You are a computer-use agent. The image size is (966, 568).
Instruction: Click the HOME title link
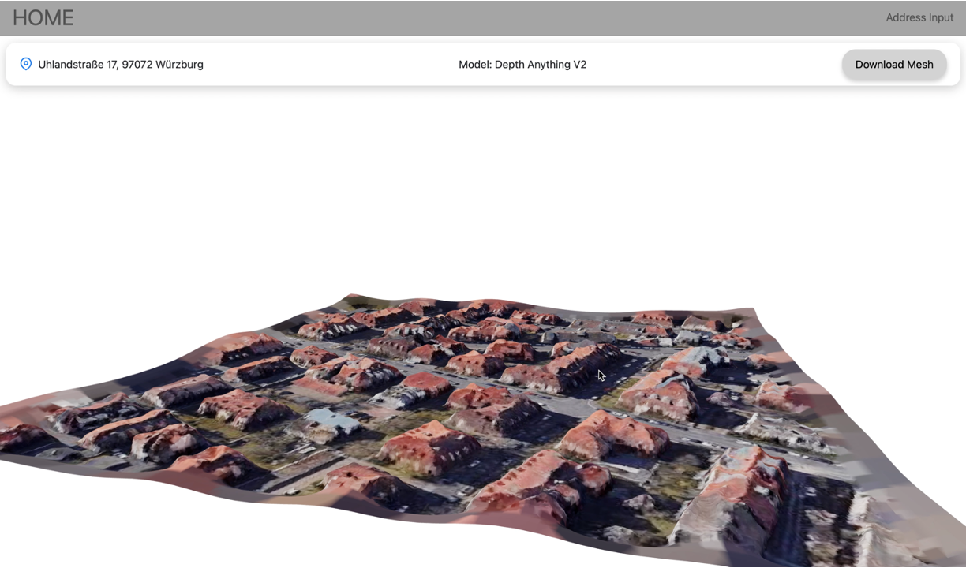[x=43, y=17]
